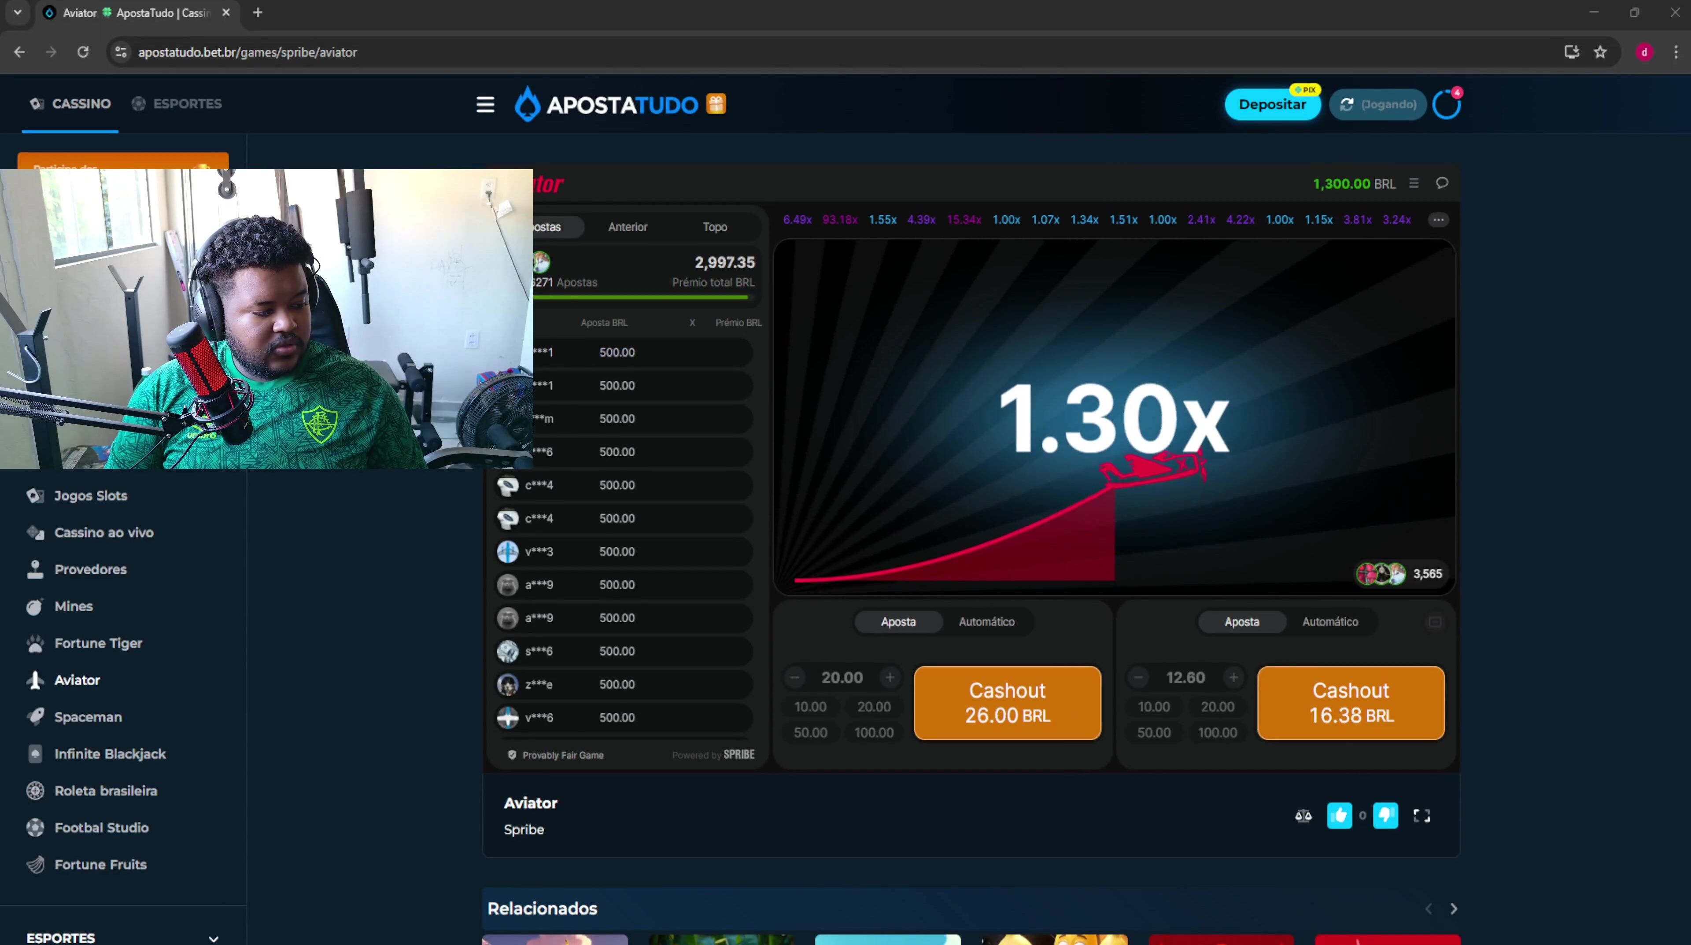Image resolution: width=1691 pixels, height=945 pixels.
Task: Reload the page in browser
Action: click(83, 52)
